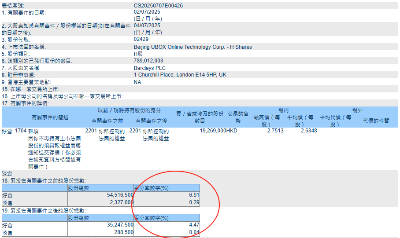Click the label 3. 股份代號
The height and width of the screenshot is (238, 400).
pos(16,40)
